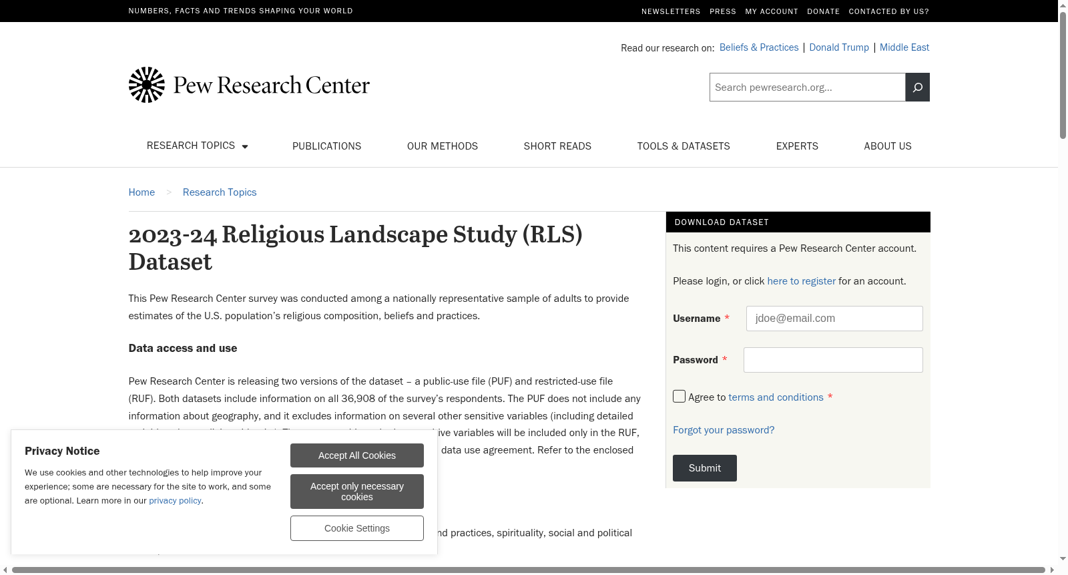This screenshot has height=575, width=1068.
Task: Click the Donate link
Action: tap(824, 11)
